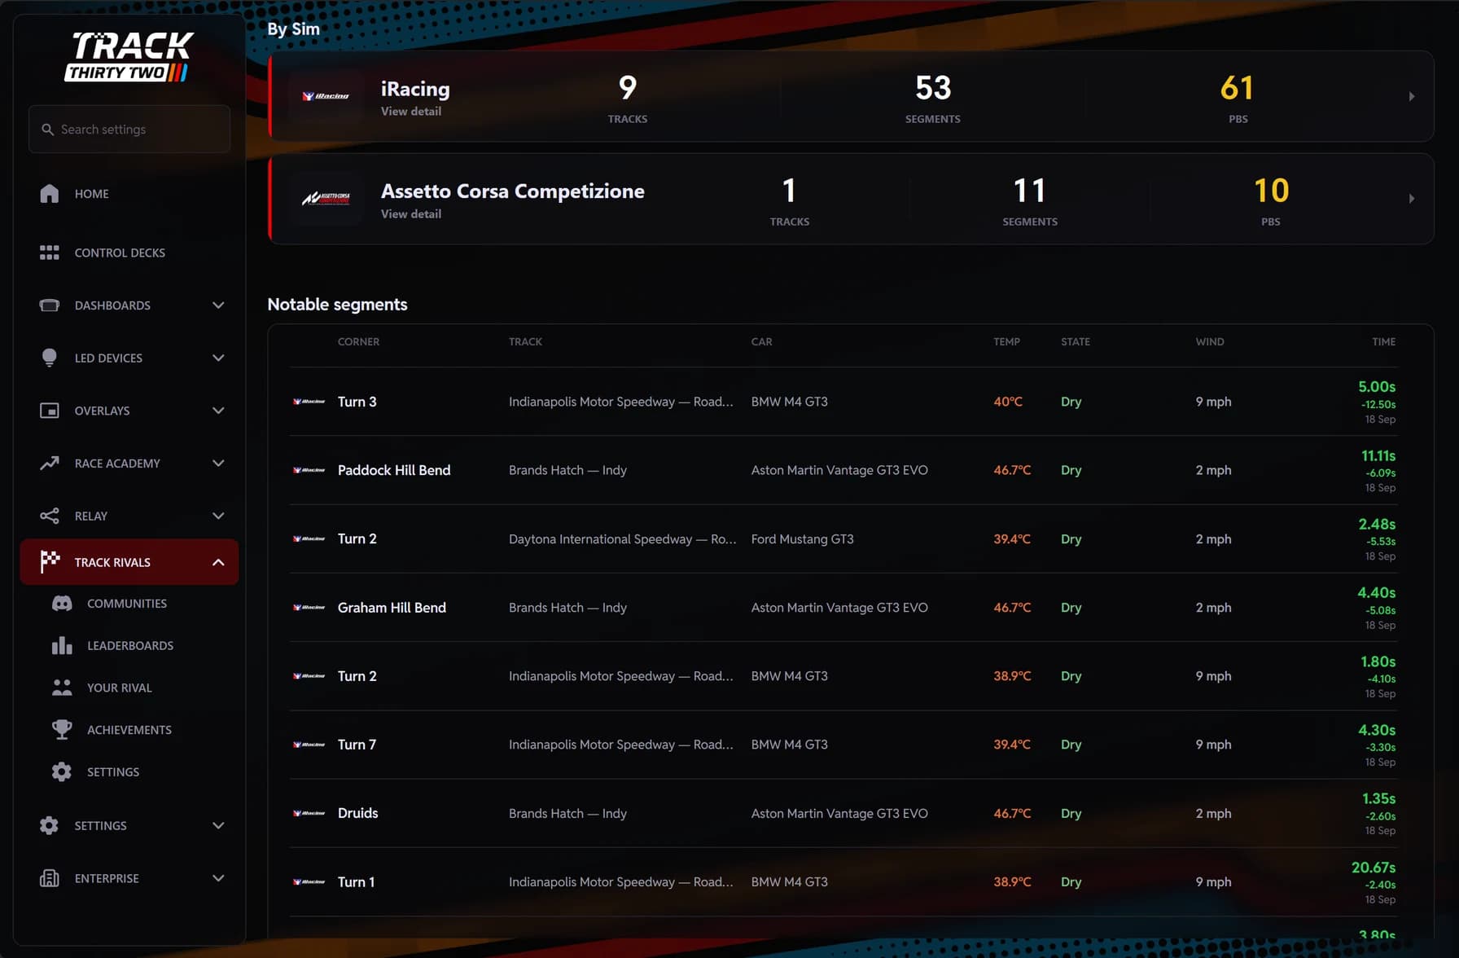Expand the Dashboards menu chevron

coord(218,305)
